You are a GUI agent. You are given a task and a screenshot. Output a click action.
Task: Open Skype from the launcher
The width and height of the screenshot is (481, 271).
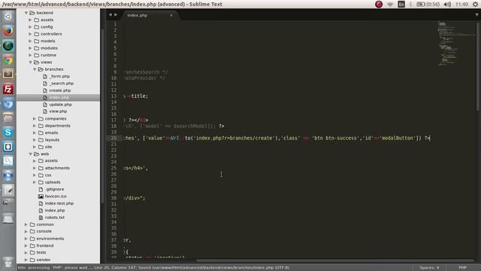(8, 132)
